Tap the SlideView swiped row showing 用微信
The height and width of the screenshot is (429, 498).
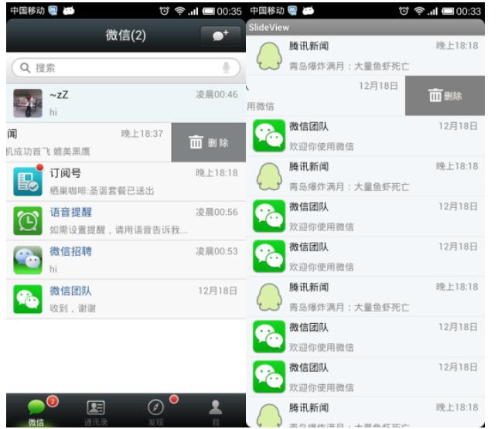click(326, 96)
